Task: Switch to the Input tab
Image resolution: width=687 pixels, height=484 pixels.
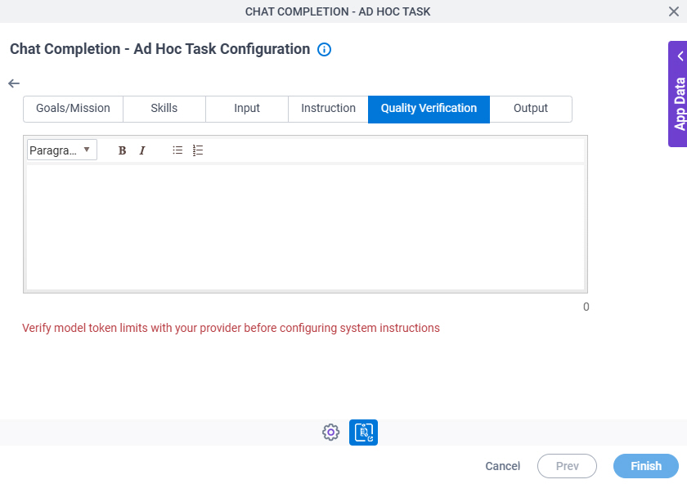Action: pos(247,109)
